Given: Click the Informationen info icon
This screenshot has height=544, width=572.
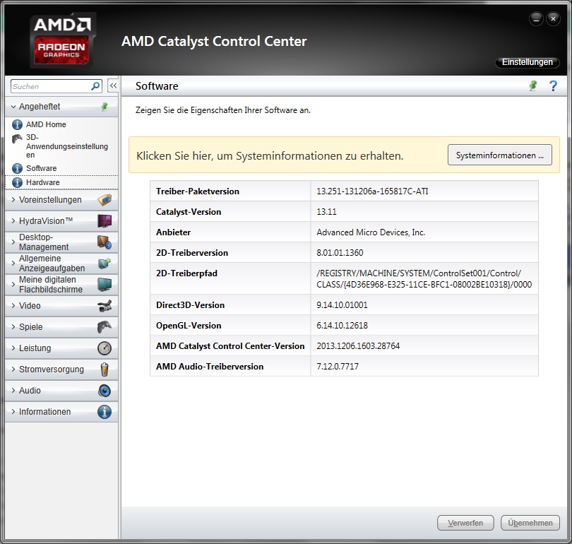Looking at the screenshot, I should coord(105,412).
